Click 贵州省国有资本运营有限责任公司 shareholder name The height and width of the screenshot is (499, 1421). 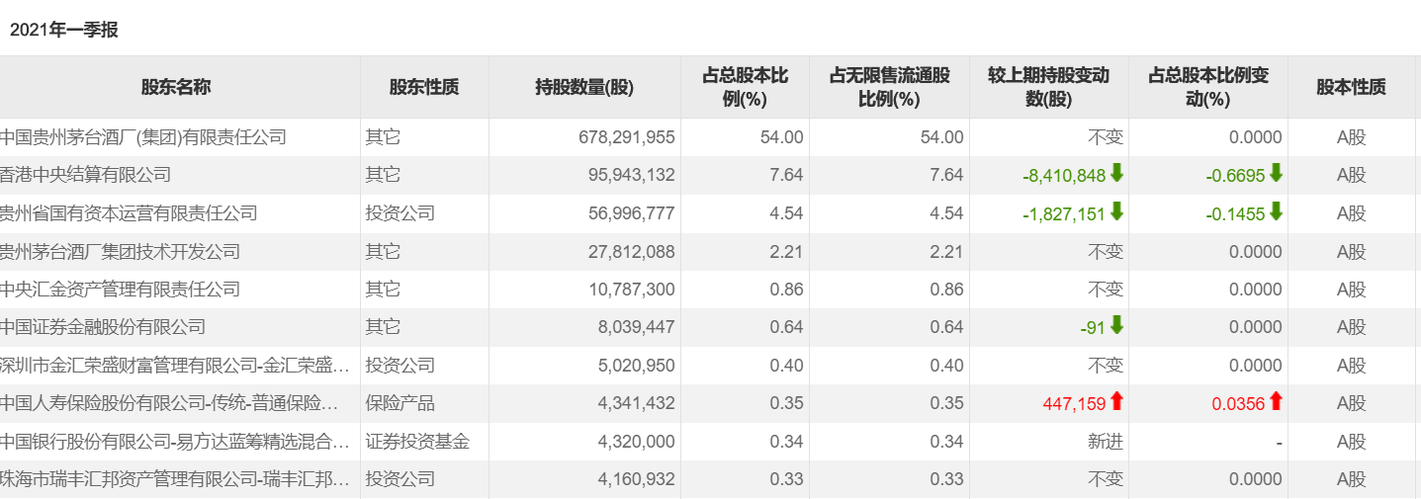[129, 213]
